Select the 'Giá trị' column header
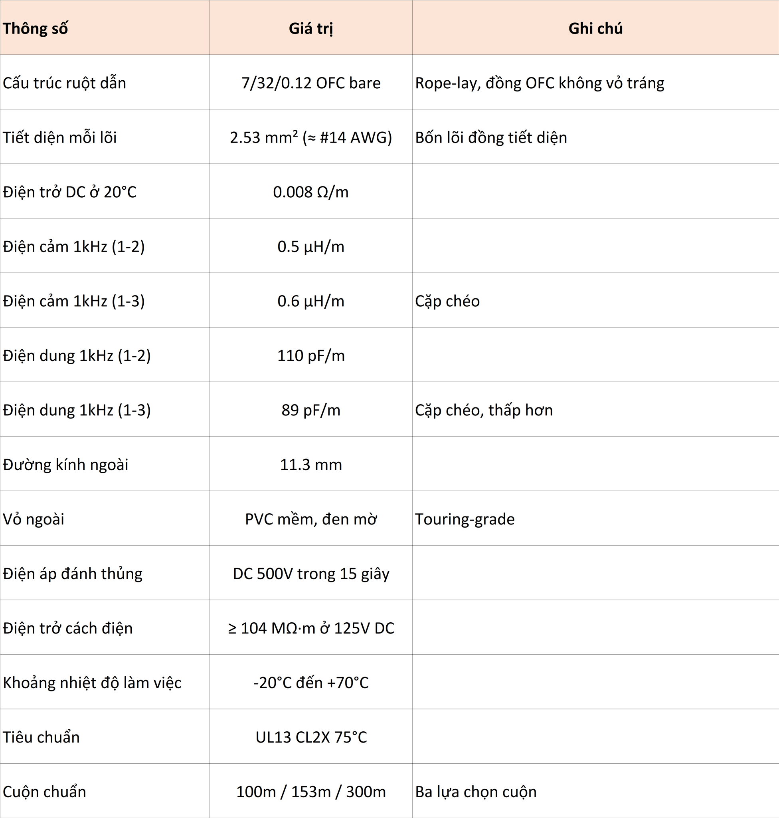Screen dimensions: 779x818 [311, 28]
